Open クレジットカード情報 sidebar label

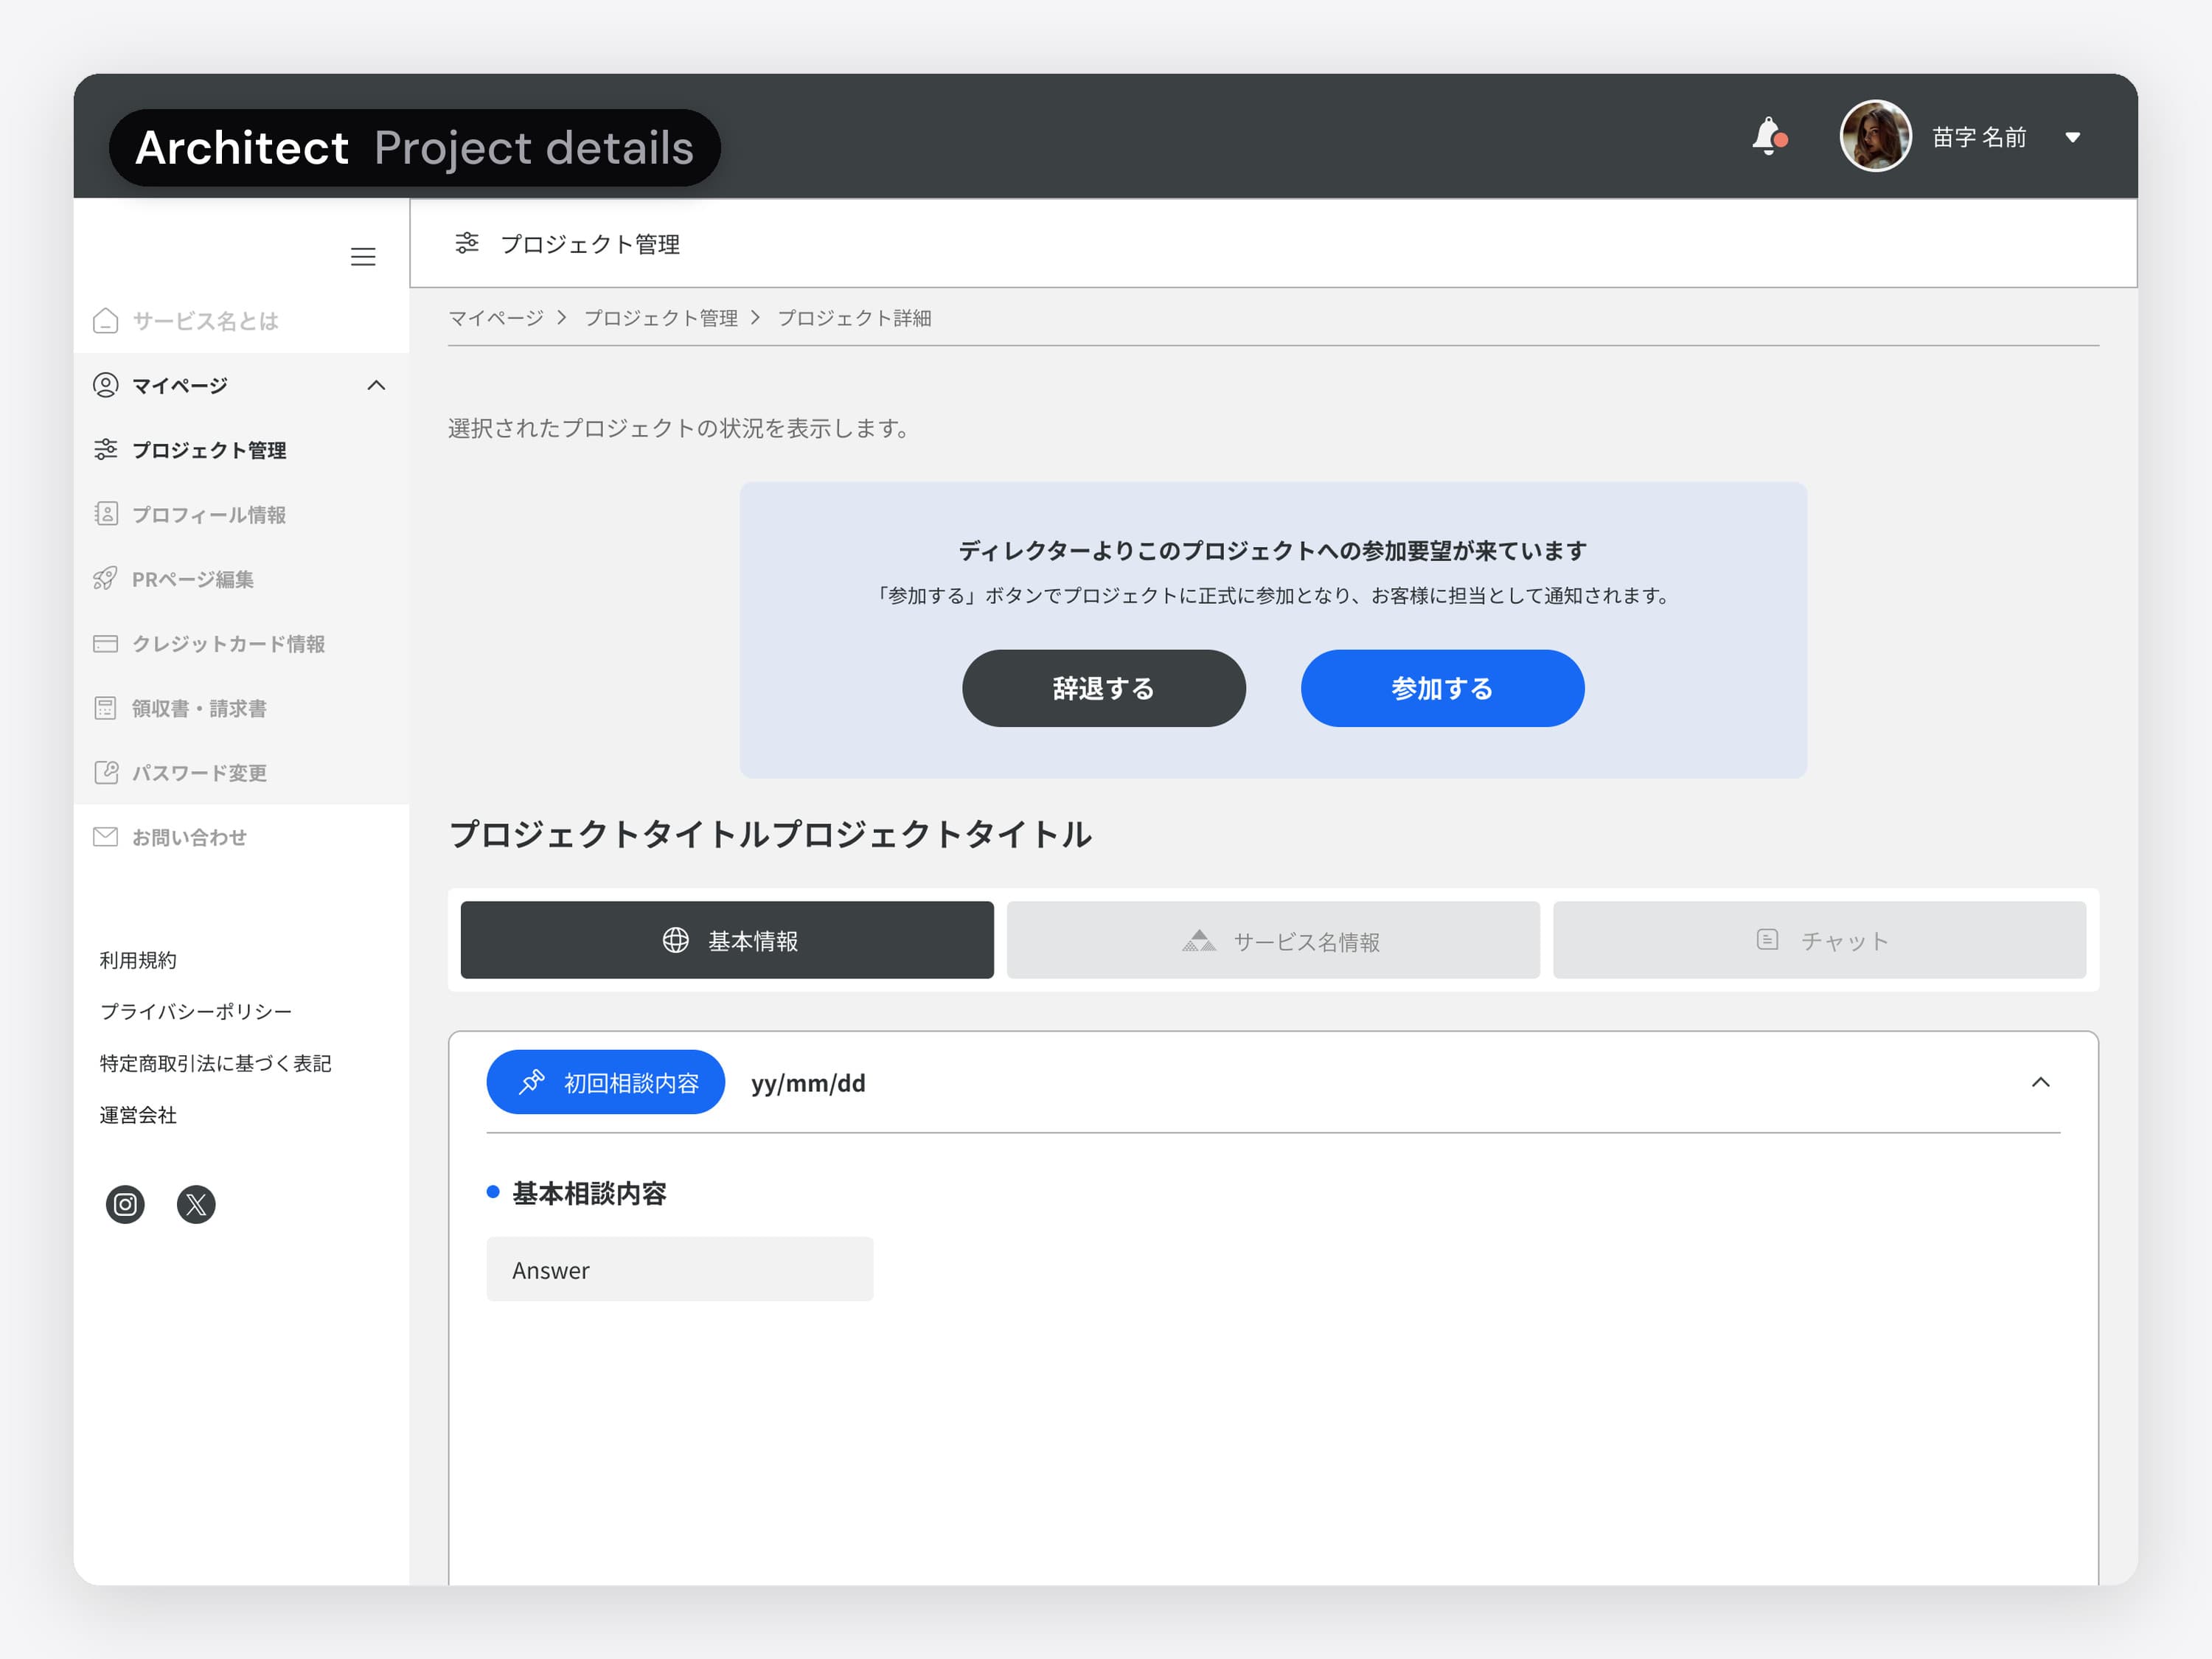[x=228, y=644]
